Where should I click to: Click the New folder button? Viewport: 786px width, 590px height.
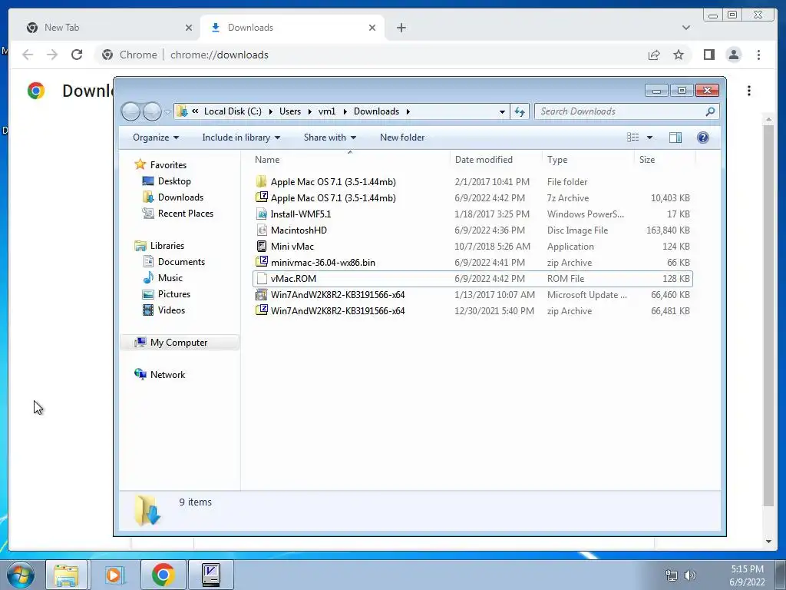coord(402,138)
